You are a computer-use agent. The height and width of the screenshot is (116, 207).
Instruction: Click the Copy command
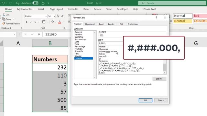[x=7, y=19]
